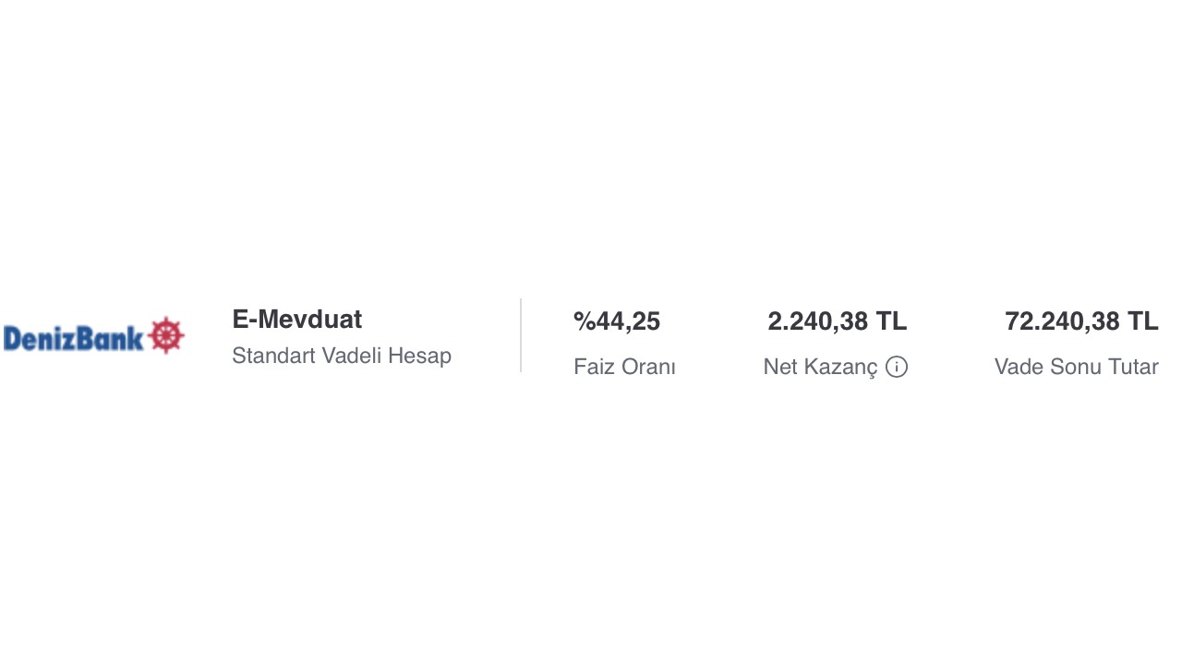1182x665 pixels.
Task: Click the %44,25 interest rate value
Action: pos(617,321)
